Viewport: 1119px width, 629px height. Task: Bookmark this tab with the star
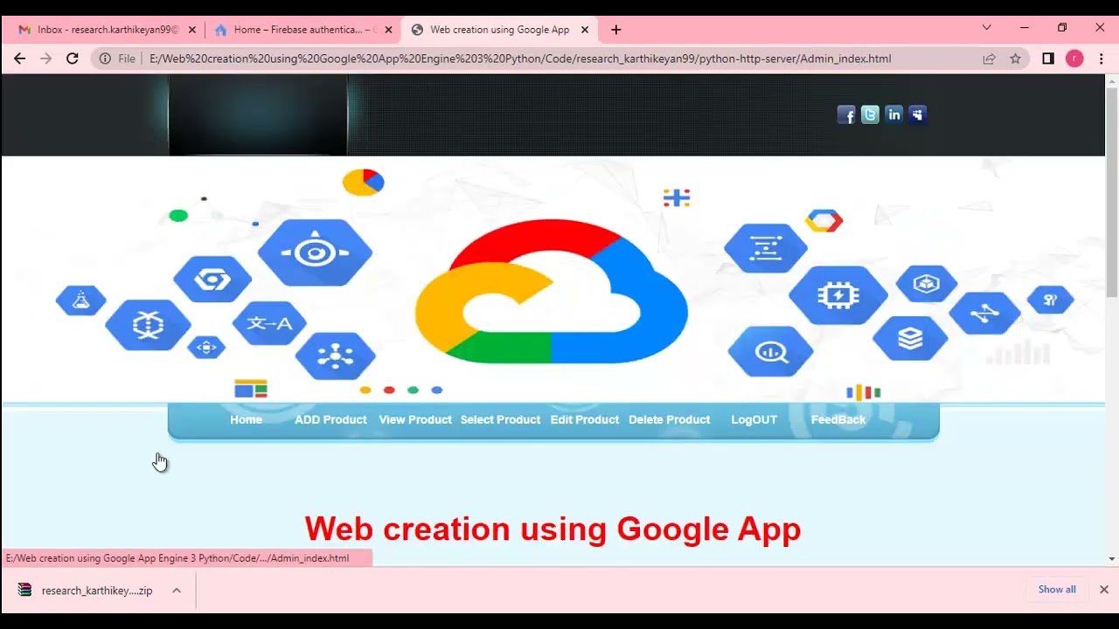pos(1015,59)
